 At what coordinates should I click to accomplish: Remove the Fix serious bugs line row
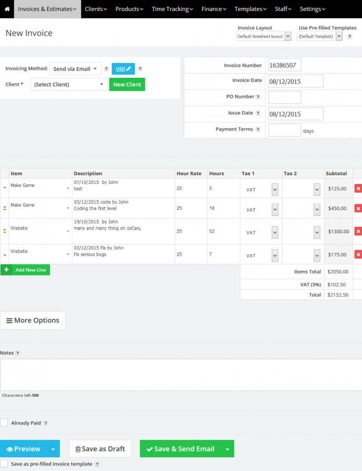coord(358,254)
